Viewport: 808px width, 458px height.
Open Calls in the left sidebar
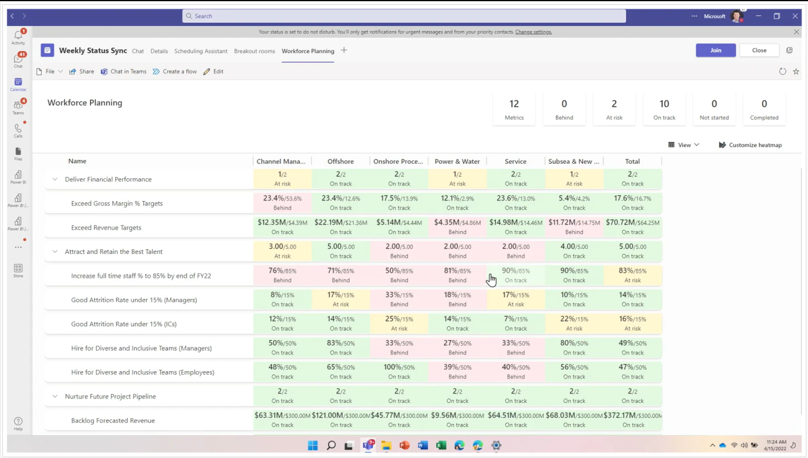click(x=18, y=130)
